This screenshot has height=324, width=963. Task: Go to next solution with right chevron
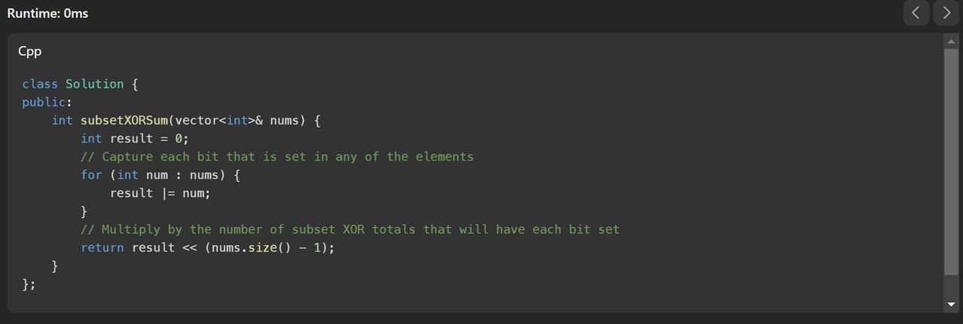[x=946, y=13]
